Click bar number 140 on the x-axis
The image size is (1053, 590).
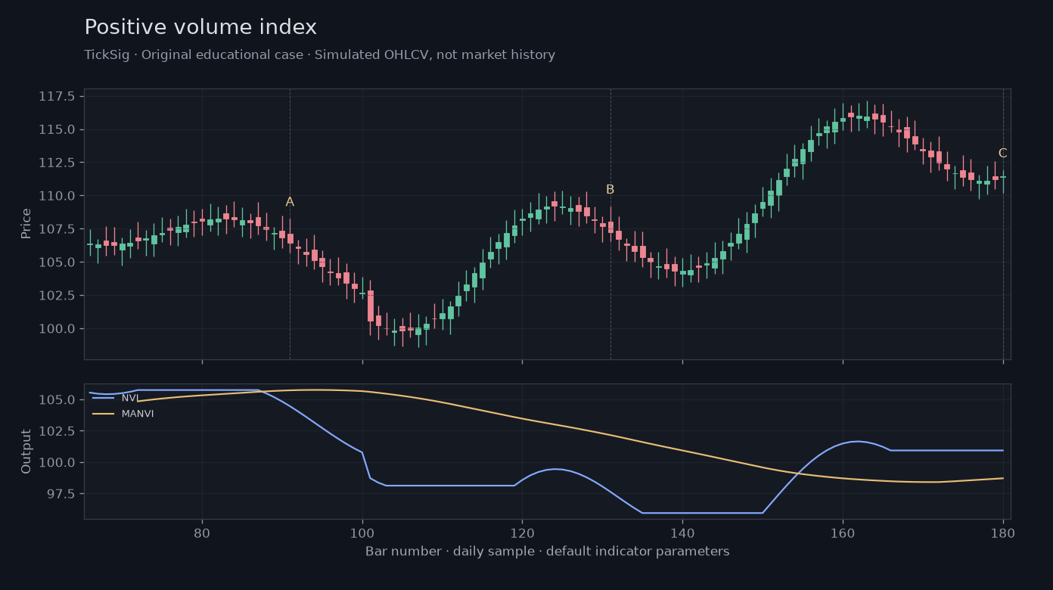pyautogui.click(x=682, y=532)
